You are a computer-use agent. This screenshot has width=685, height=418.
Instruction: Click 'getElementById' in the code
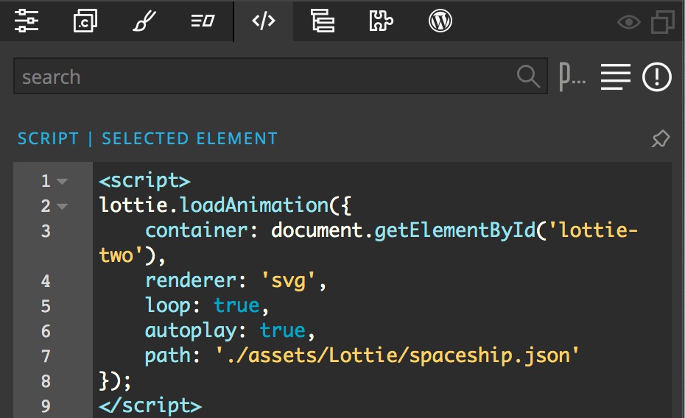(x=454, y=230)
